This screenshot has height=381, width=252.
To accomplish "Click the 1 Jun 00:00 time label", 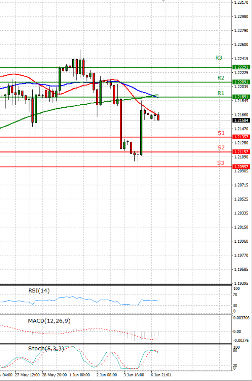I will 79,375.
